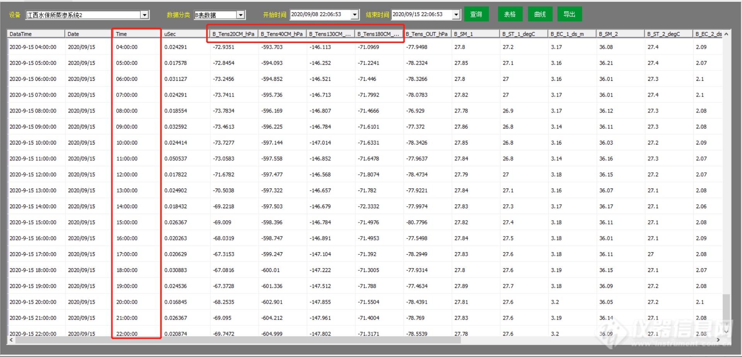Viewport: 742px width, 357px height.
Task: Open the end time dropdown arrow
Action: [x=456, y=15]
